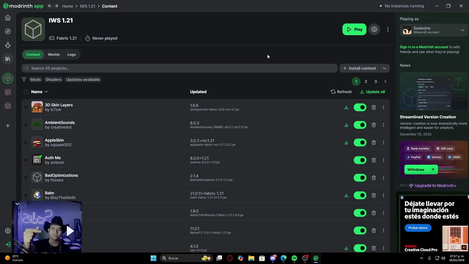
Task: Click the Search 55 projects field
Action: pyautogui.click(x=180, y=68)
